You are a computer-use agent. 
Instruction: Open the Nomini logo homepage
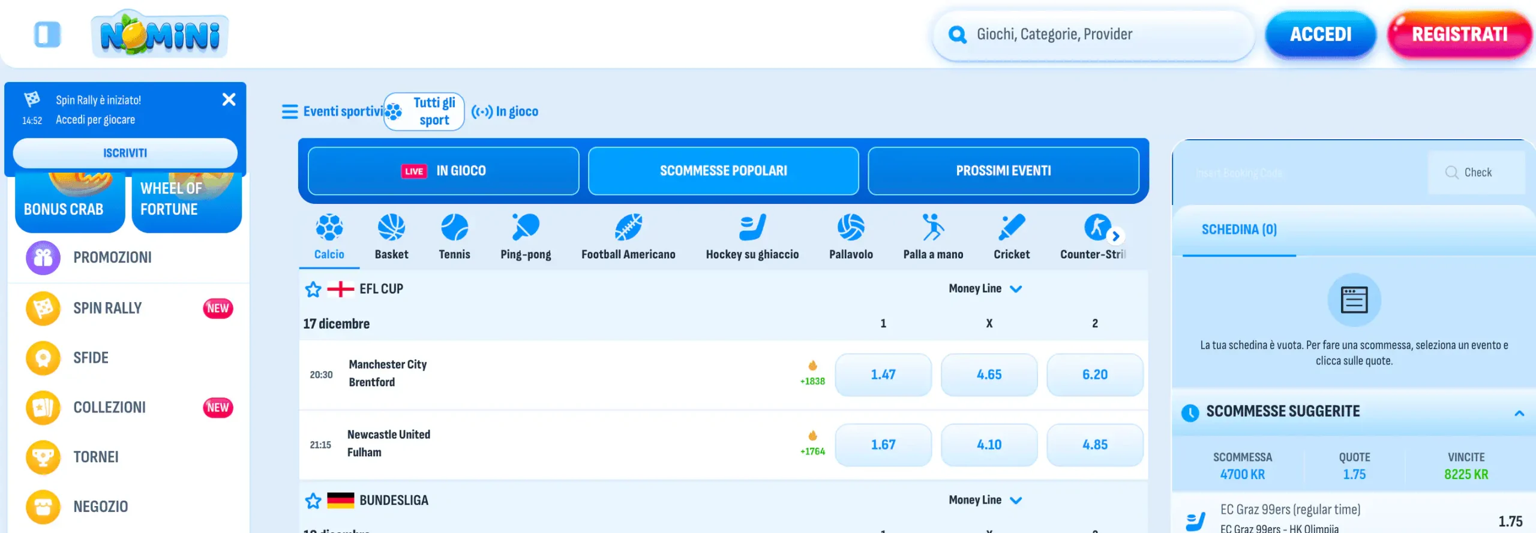tap(160, 34)
